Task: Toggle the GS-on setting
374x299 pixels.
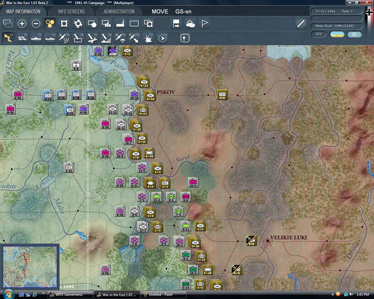Action: coord(183,12)
